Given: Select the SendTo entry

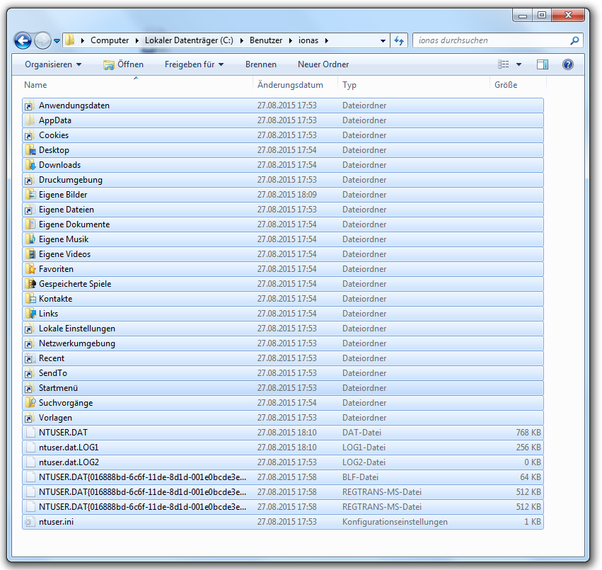Looking at the screenshot, I should (x=283, y=373).
